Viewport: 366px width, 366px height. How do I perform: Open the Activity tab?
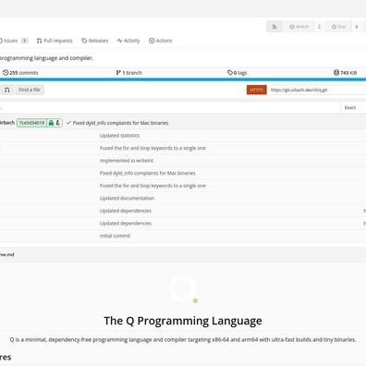[x=128, y=41]
